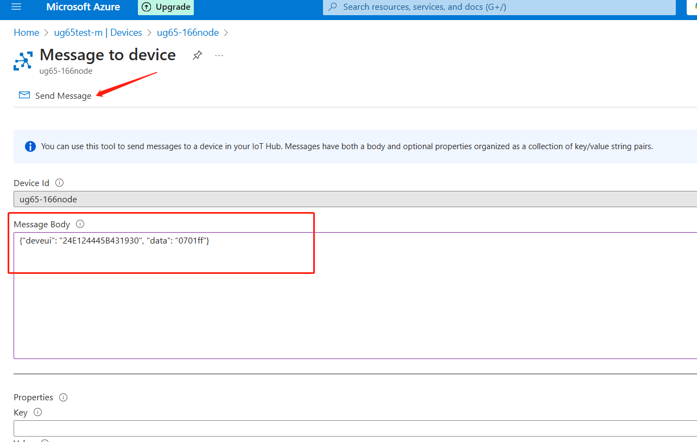This screenshot has width=697, height=442.
Task: Click the envelope icon beside Send Message
Action: pos(24,95)
